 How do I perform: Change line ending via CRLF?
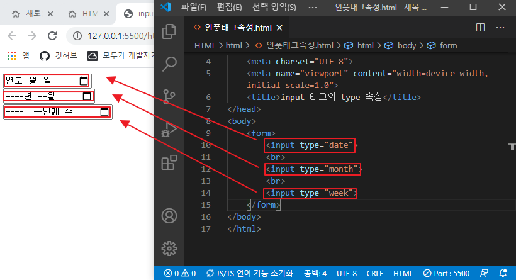[x=375, y=274]
